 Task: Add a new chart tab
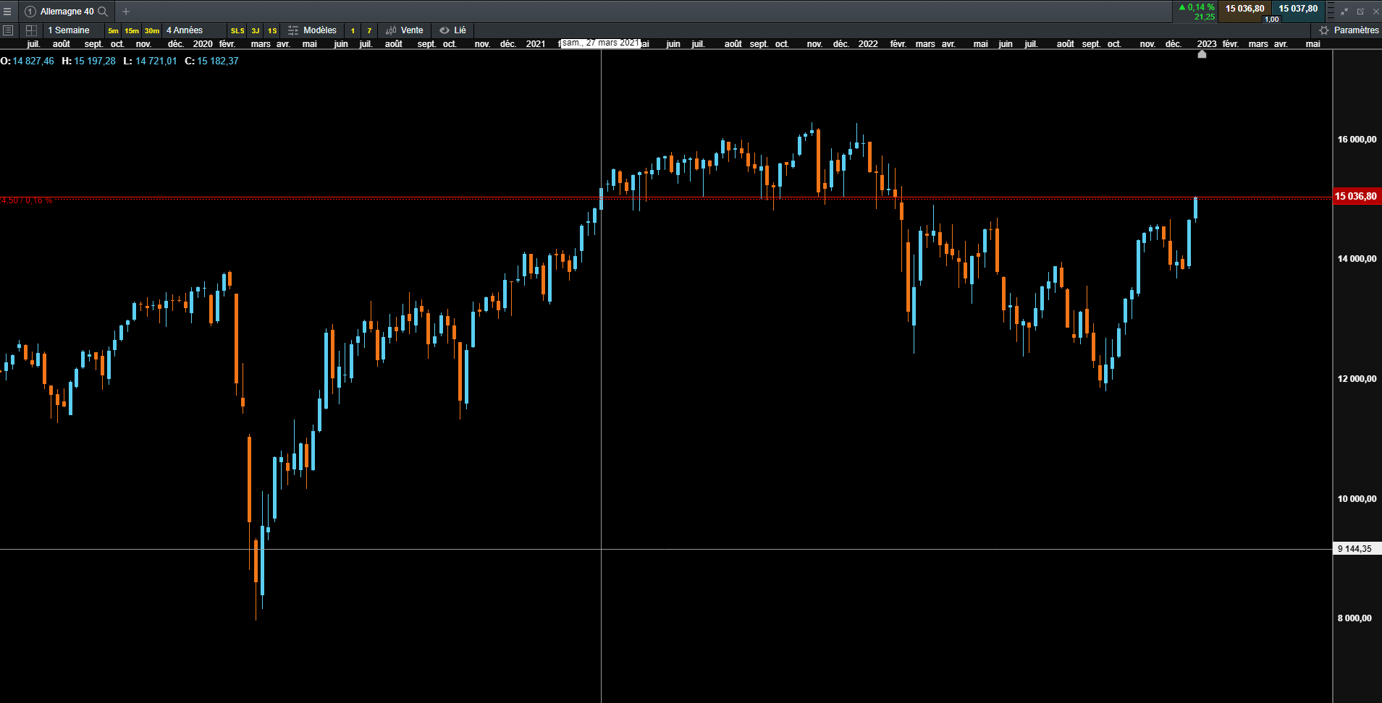[126, 12]
